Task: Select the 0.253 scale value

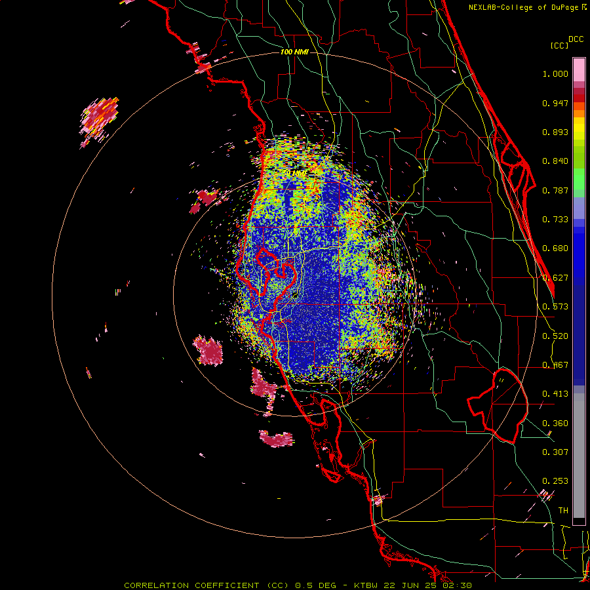Action: pyautogui.click(x=555, y=481)
